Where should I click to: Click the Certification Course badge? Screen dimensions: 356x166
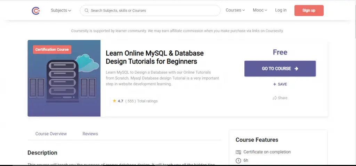(x=52, y=50)
